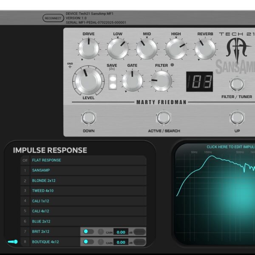The height and width of the screenshot is (255, 255).
Task: Select the SANSAMP impulse response
Action: click(x=83, y=170)
